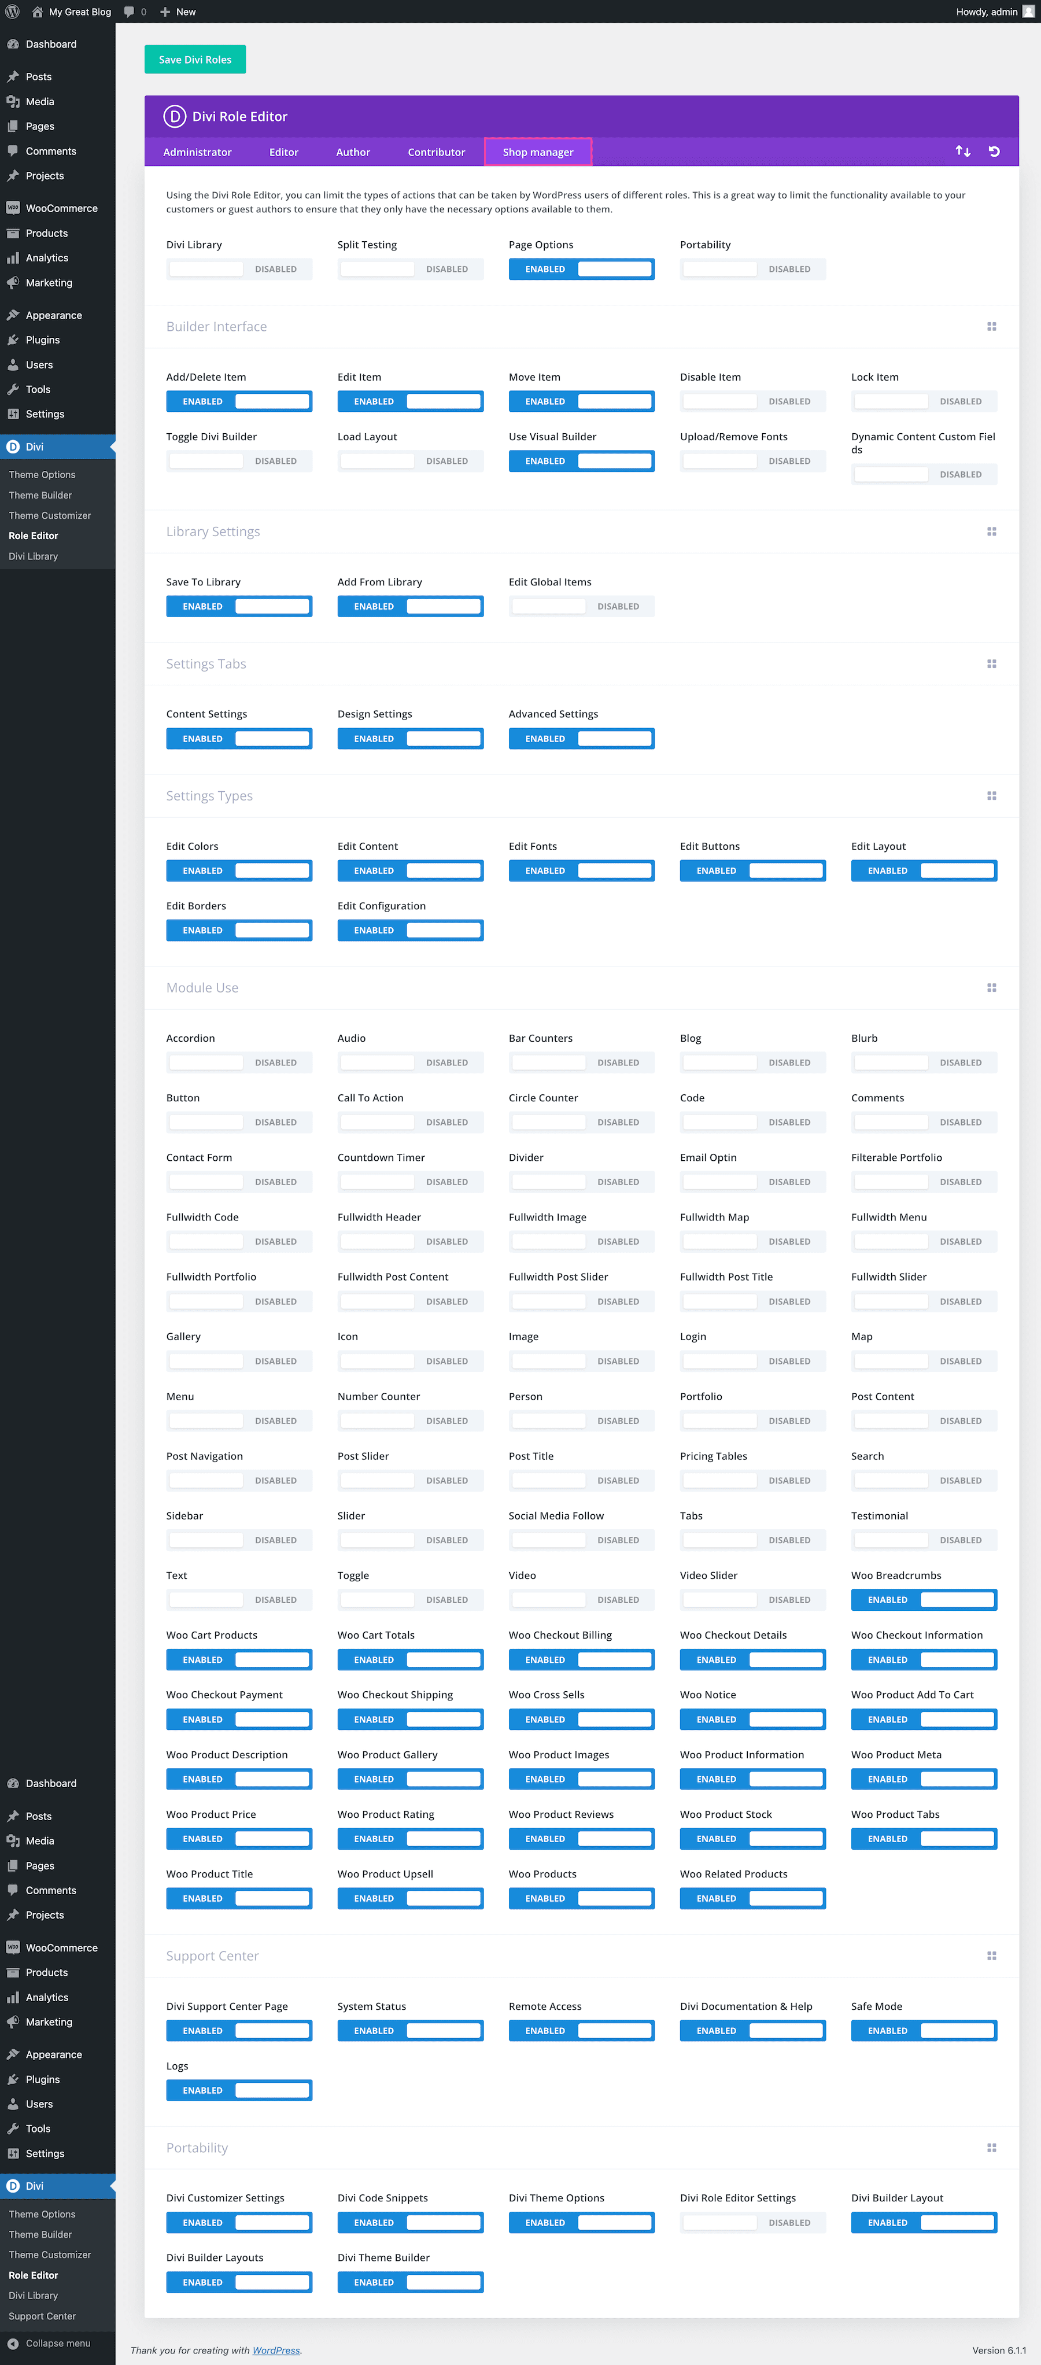Disable the Page Options toggle
Image resolution: width=1041 pixels, height=2365 pixels.
(x=581, y=268)
